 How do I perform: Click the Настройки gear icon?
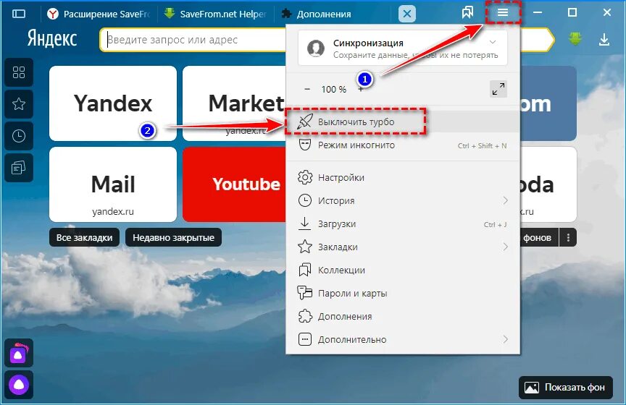304,177
